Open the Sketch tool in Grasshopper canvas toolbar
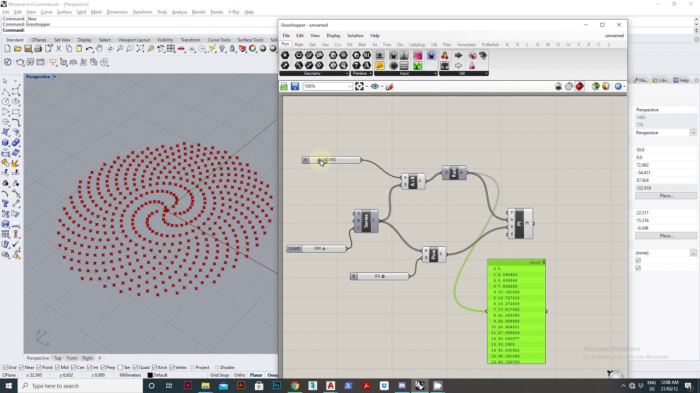This screenshot has width=700, height=393. click(x=389, y=86)
